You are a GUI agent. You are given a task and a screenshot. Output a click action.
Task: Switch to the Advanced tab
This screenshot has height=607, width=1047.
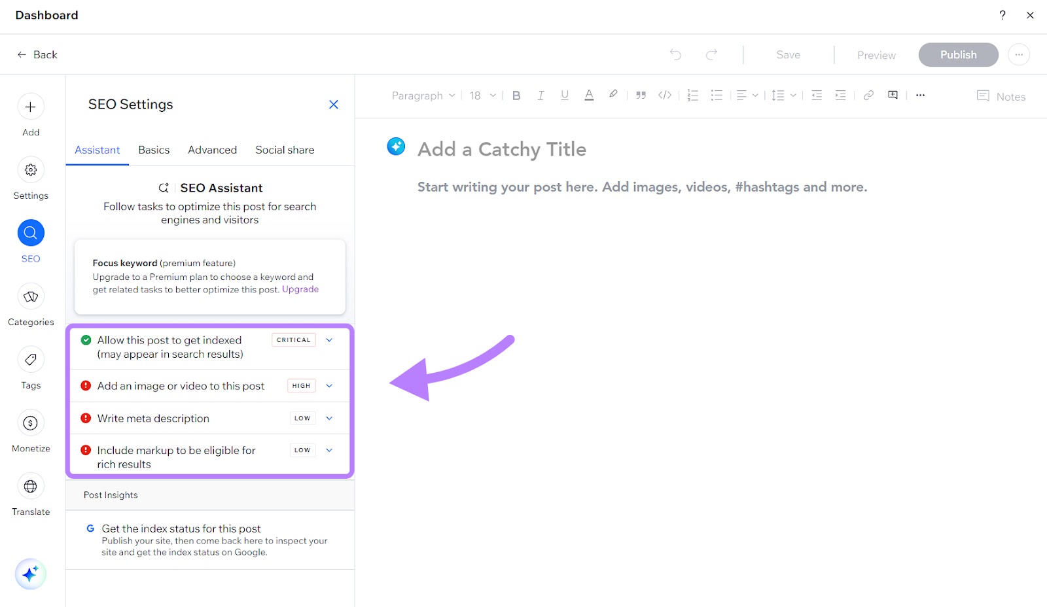coord(212,150)
